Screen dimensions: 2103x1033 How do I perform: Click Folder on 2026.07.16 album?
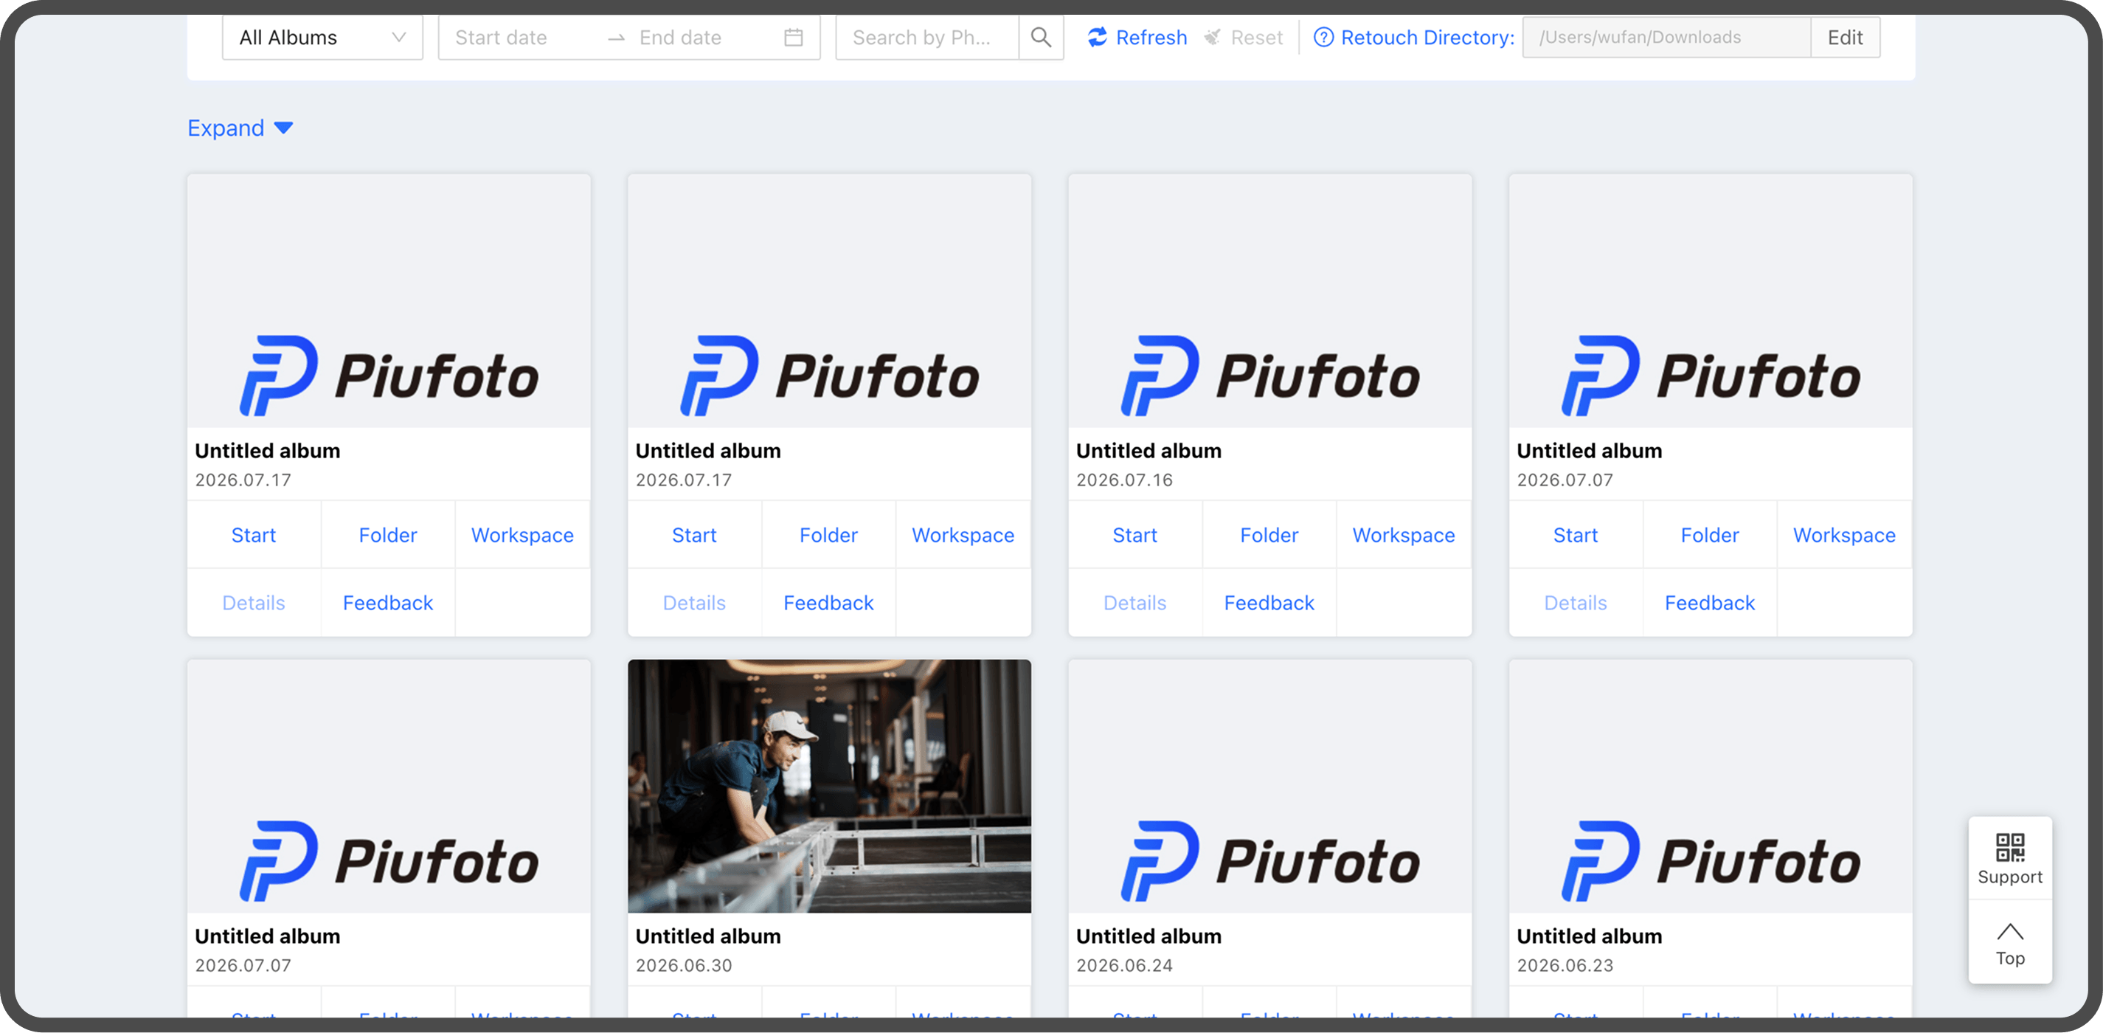1269,535
